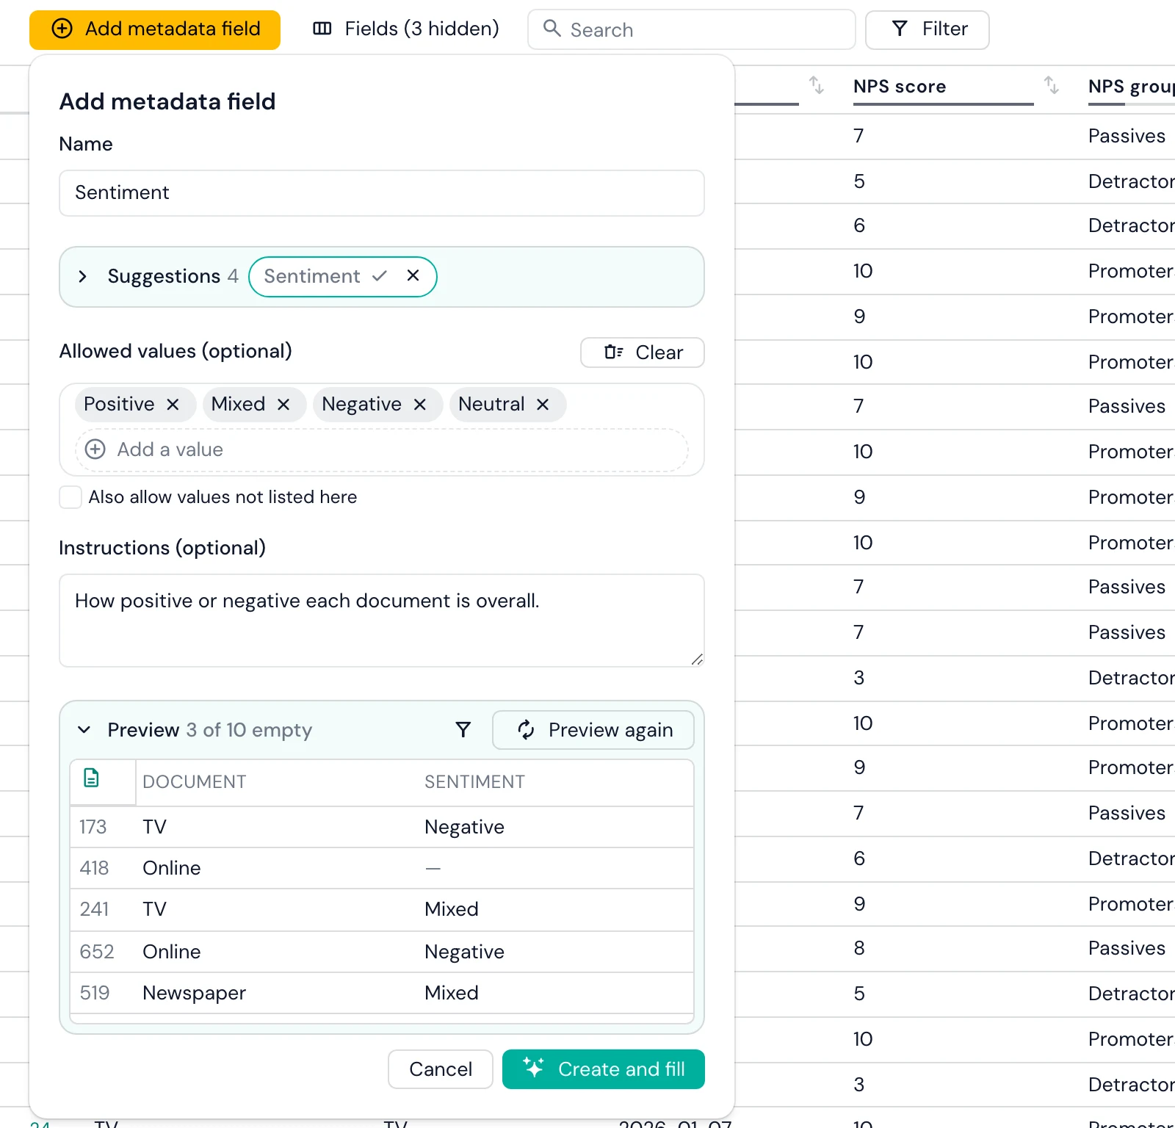Select preview row 173 TV
This screenshot has height=1128, width=1175.
pos(382,828)
